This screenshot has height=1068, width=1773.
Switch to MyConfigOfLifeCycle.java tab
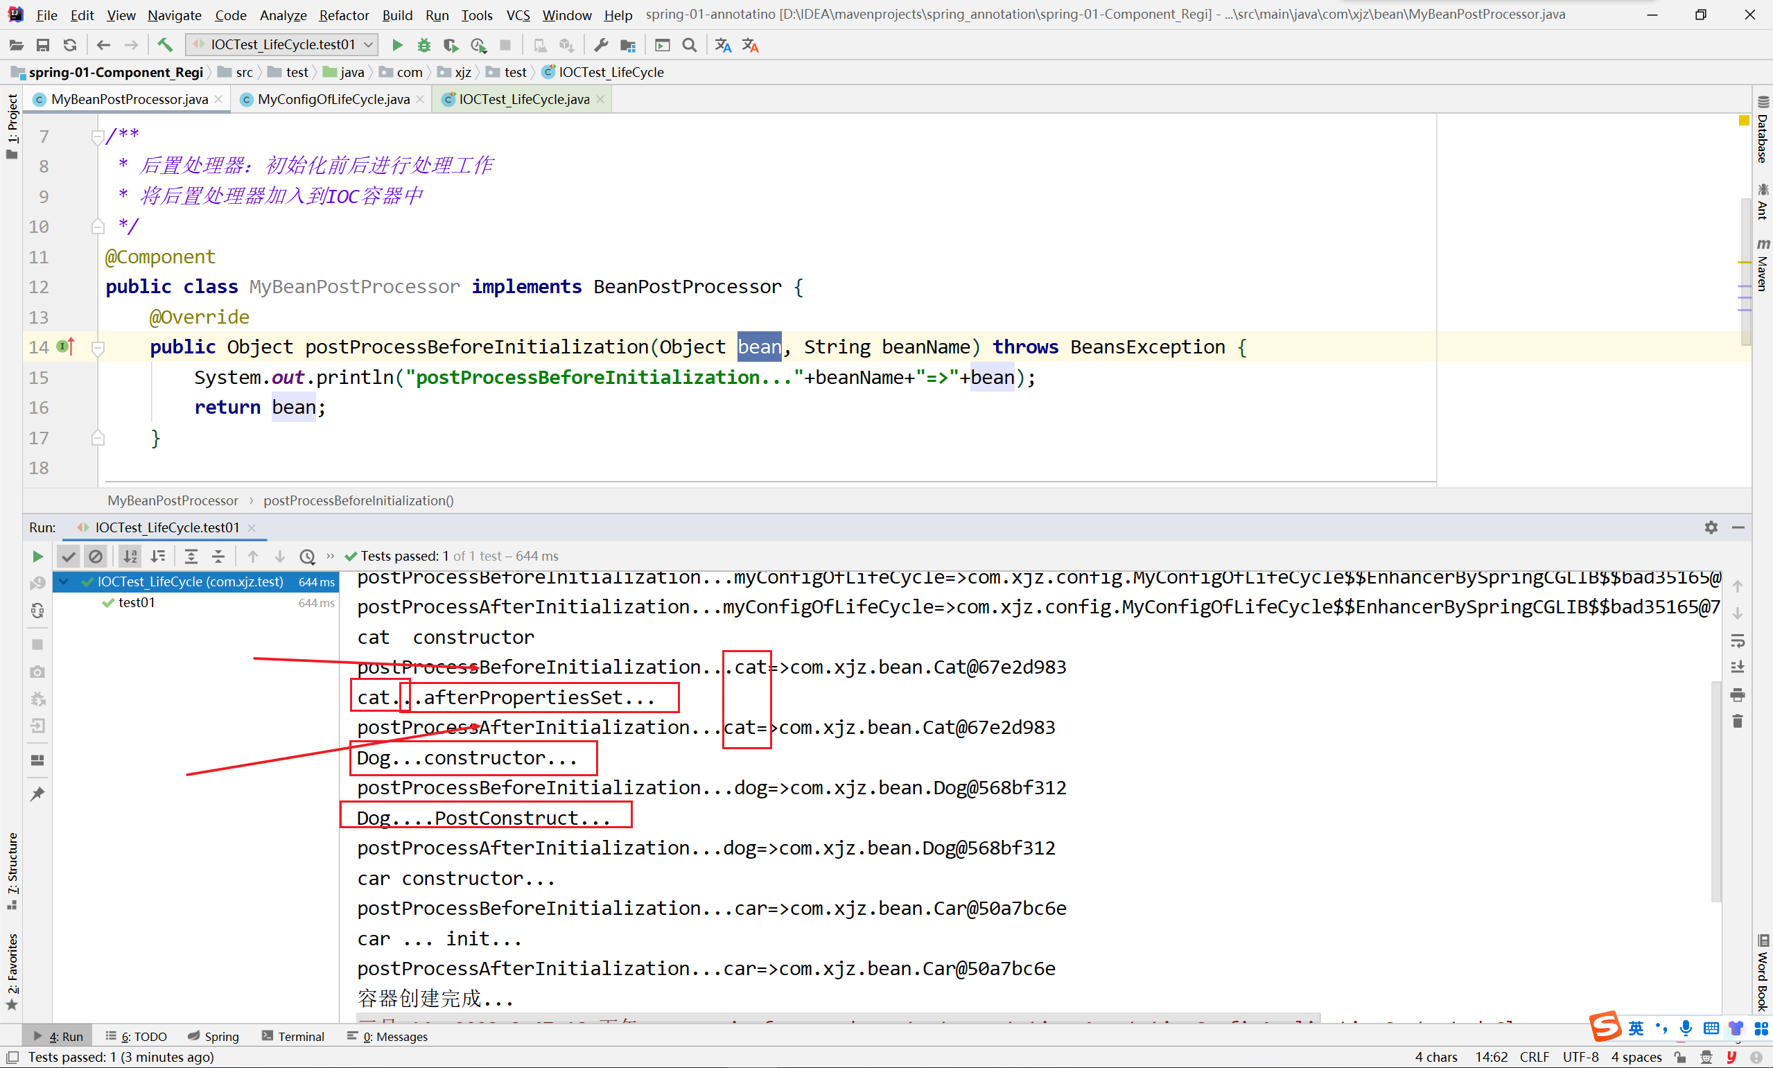[333, 99]
